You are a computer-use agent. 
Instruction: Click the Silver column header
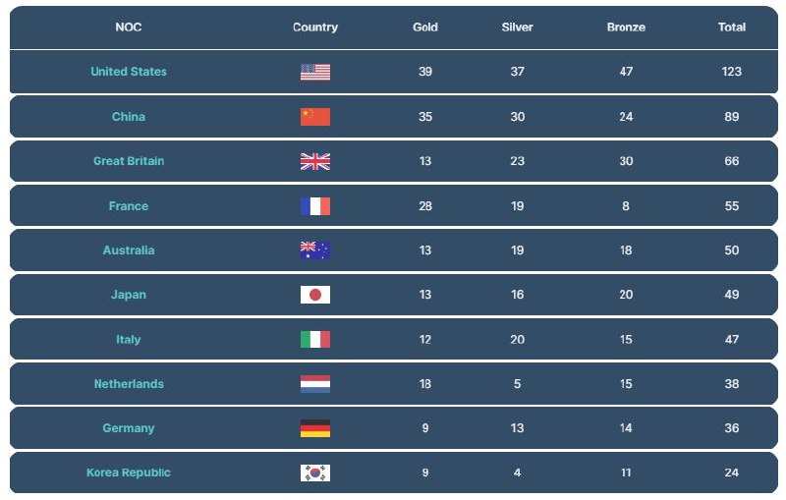click(518, 28)
